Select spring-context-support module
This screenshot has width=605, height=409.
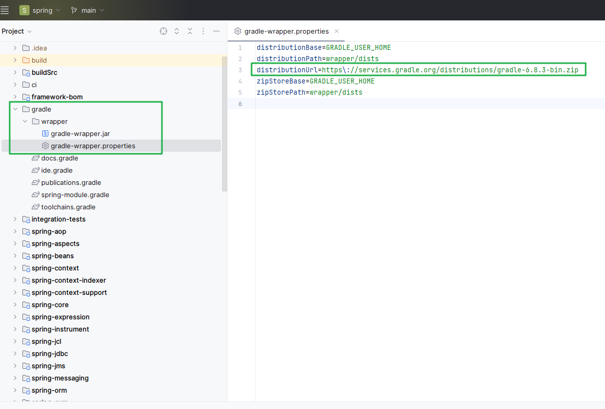pyautogui.click(x=69, y=292)
